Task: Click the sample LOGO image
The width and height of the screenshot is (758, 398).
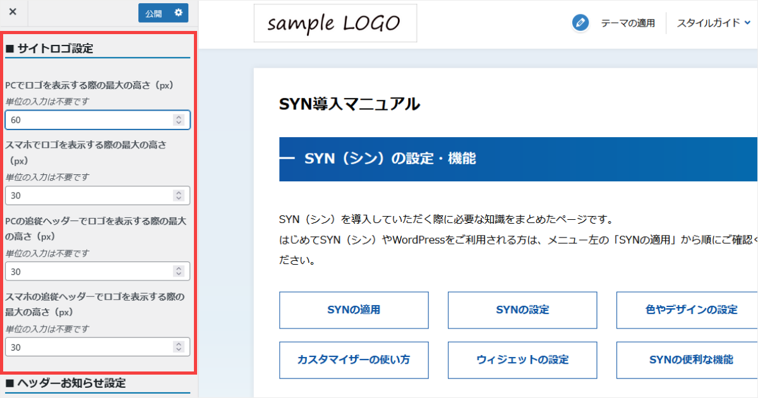Action: (335, 23)
